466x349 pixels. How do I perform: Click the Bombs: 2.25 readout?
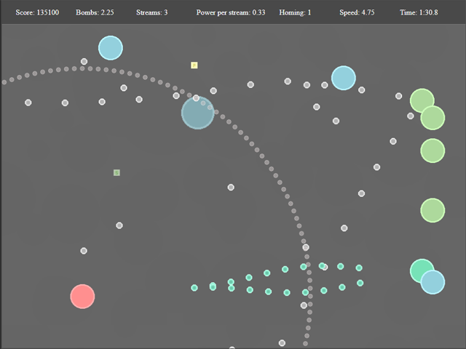(x=95, y=12)
